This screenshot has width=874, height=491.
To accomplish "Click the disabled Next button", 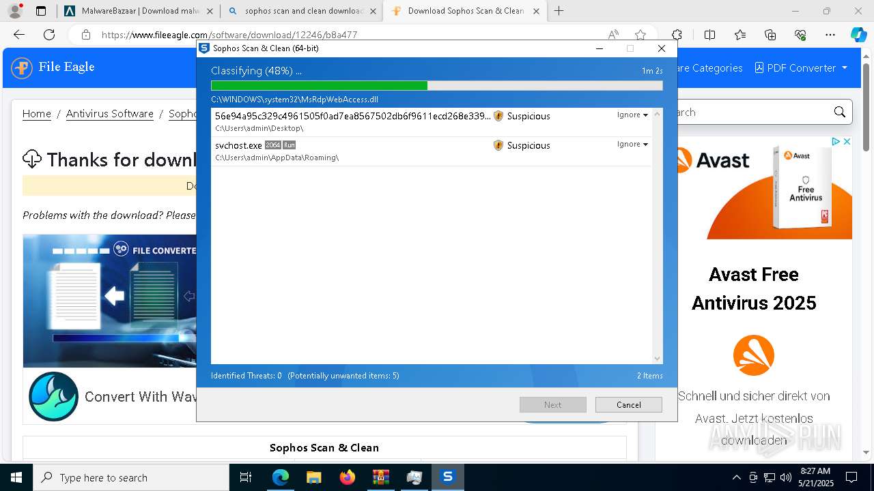I will [553, 404].
